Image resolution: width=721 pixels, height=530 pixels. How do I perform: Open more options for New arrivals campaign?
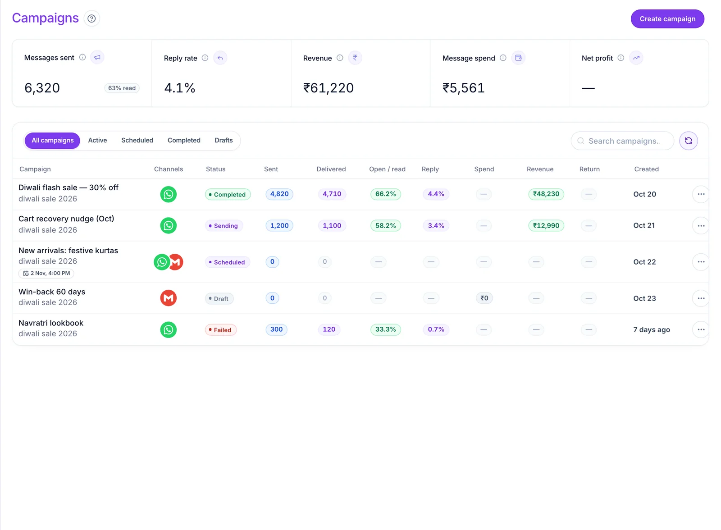(x=701, y=262)
